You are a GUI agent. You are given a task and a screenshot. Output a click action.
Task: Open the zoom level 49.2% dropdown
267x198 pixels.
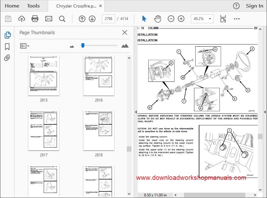(x=202, y=19)
